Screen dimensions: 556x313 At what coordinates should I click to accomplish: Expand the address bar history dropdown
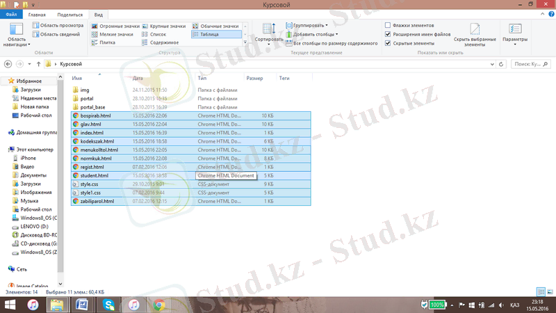tap(492, 64)
